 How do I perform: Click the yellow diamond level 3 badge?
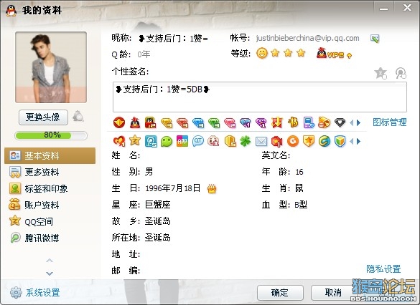(x=167, y=123)
